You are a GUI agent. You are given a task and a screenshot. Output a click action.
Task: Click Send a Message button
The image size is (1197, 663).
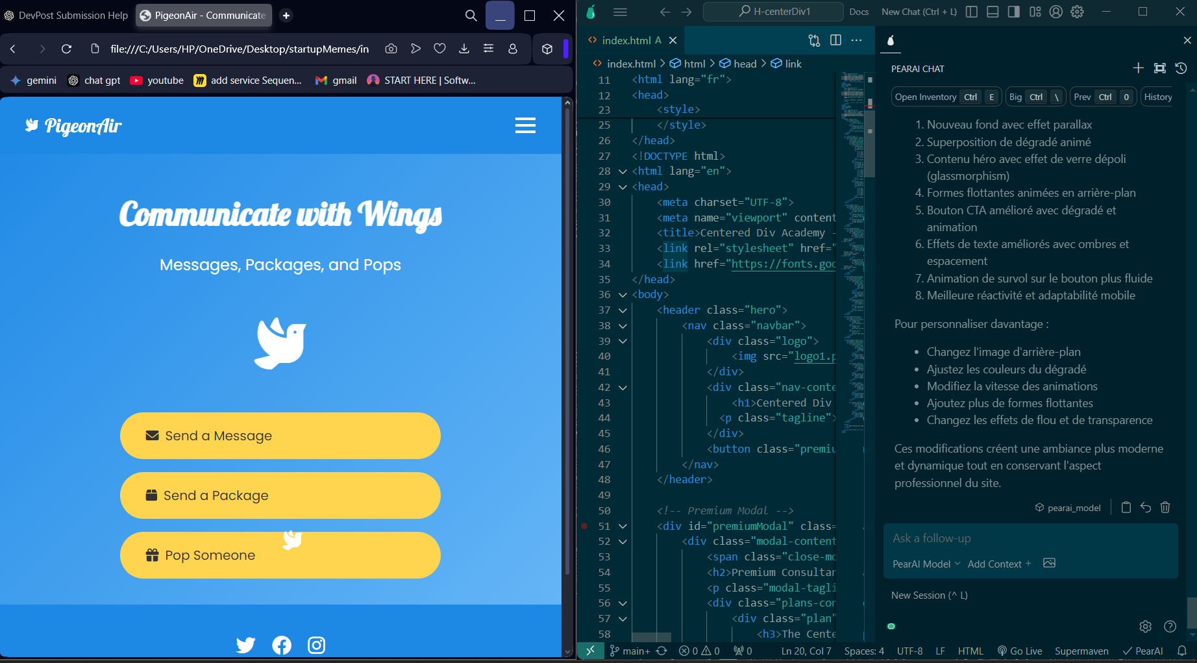pos(280,436)
